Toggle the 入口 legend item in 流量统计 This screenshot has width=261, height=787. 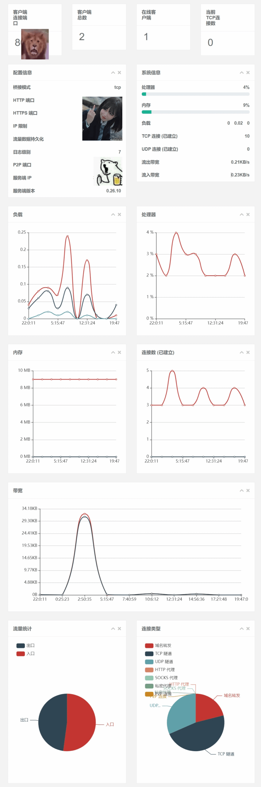[25, 654]
